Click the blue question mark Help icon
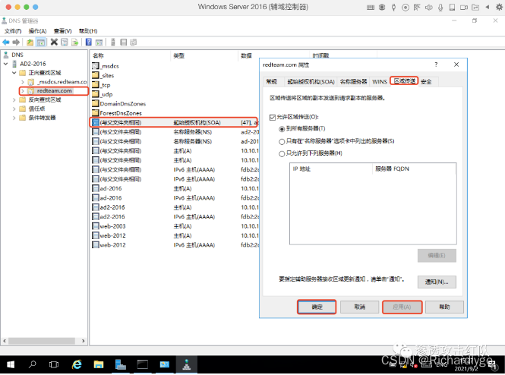505x375 pixels. pyautogui.click(x=89, y=43)
